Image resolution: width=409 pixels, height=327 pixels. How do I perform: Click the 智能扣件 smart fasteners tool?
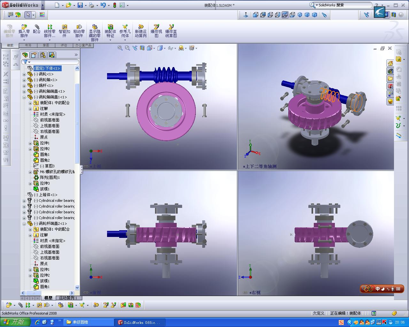pos(64,31)
